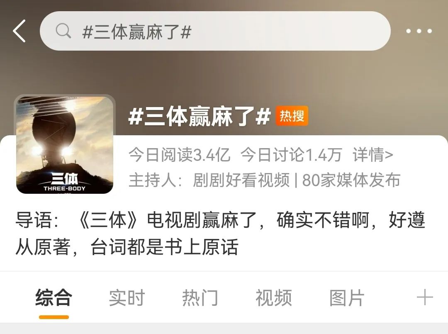448x334 pixels.
Task: Tap the orange 热搜 badge
Action: click(292, 116)
